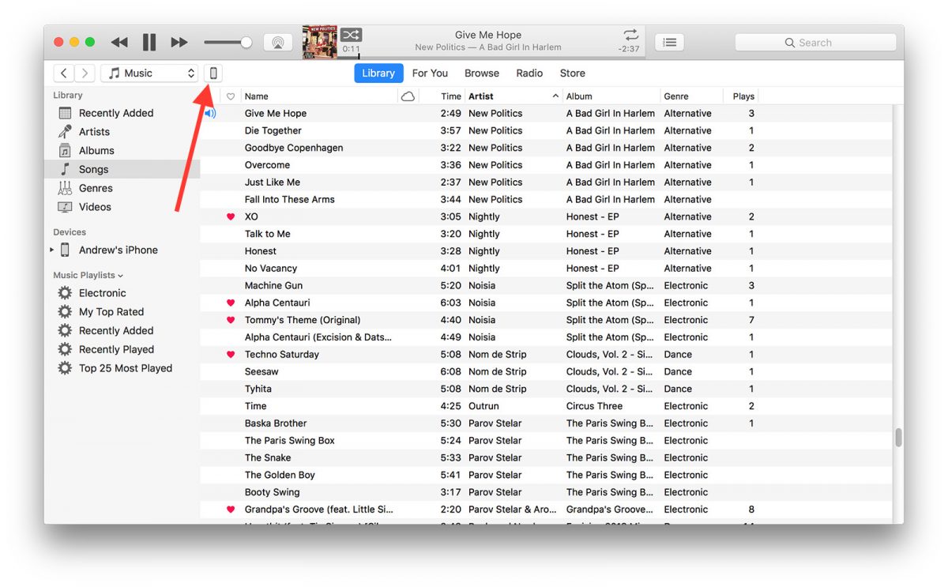948x587 pixels.
Task: Expand Andrew's iPhone disclosure triangle
Action: [52, 250]
